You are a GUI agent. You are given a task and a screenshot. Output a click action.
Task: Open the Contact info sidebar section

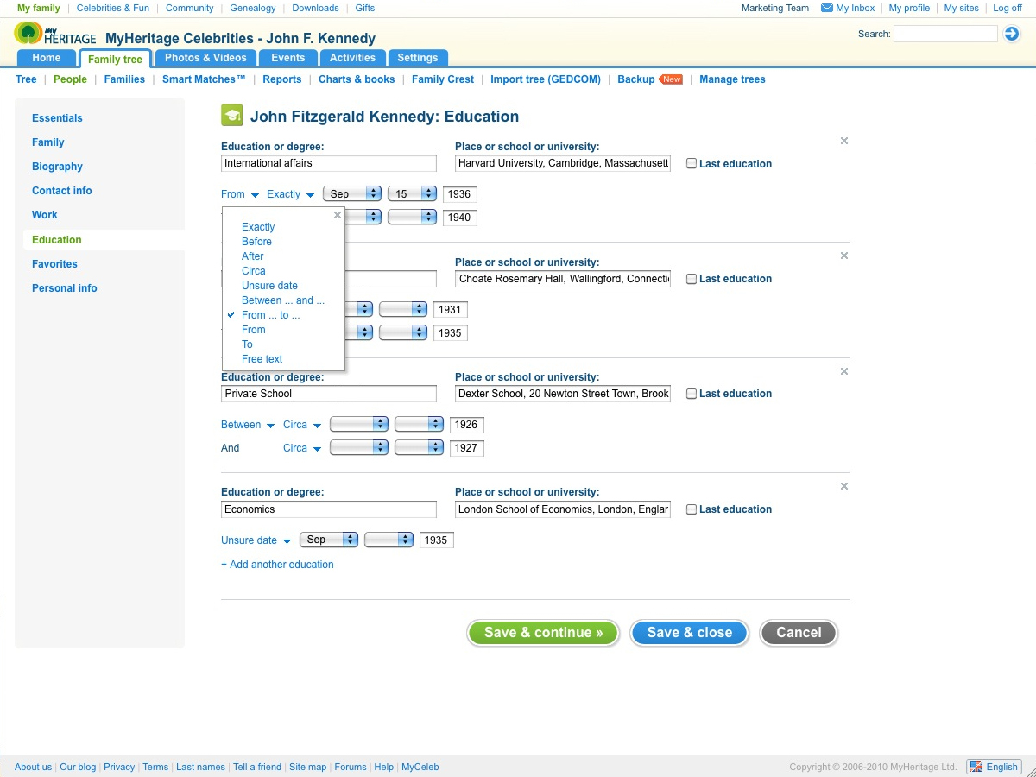coord(62,191)
